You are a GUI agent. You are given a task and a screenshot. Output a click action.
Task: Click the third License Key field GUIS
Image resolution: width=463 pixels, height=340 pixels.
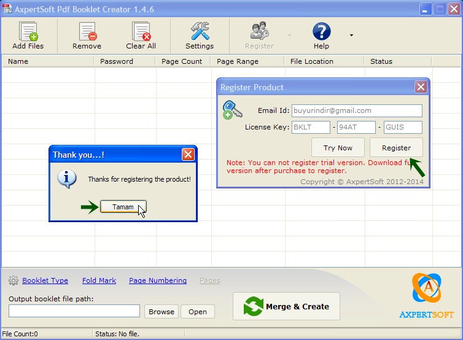[403, 127]
